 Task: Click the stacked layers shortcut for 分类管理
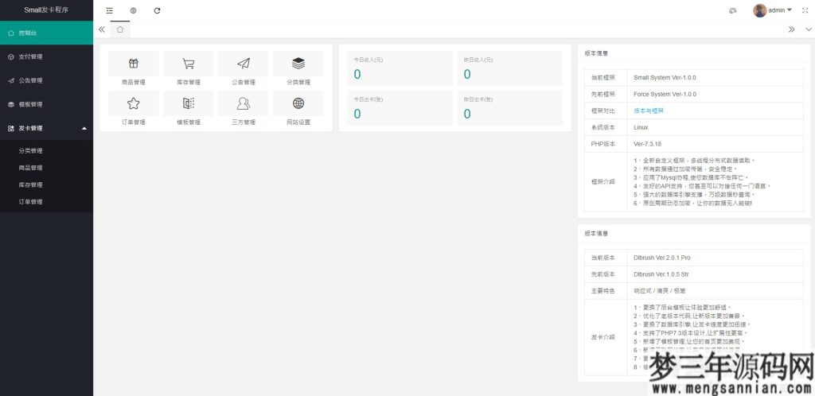pos(298,64)
